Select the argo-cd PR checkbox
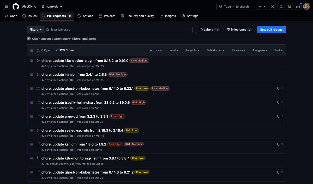Image resolution: width=313 pixels, height=184 pixels. tap(32, 116)
